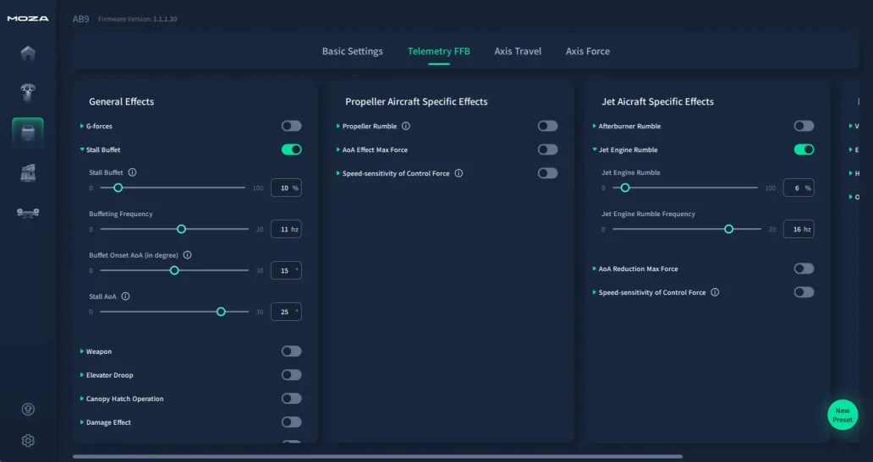Enable AoA Effect Max Force

[x=547, y=149]
